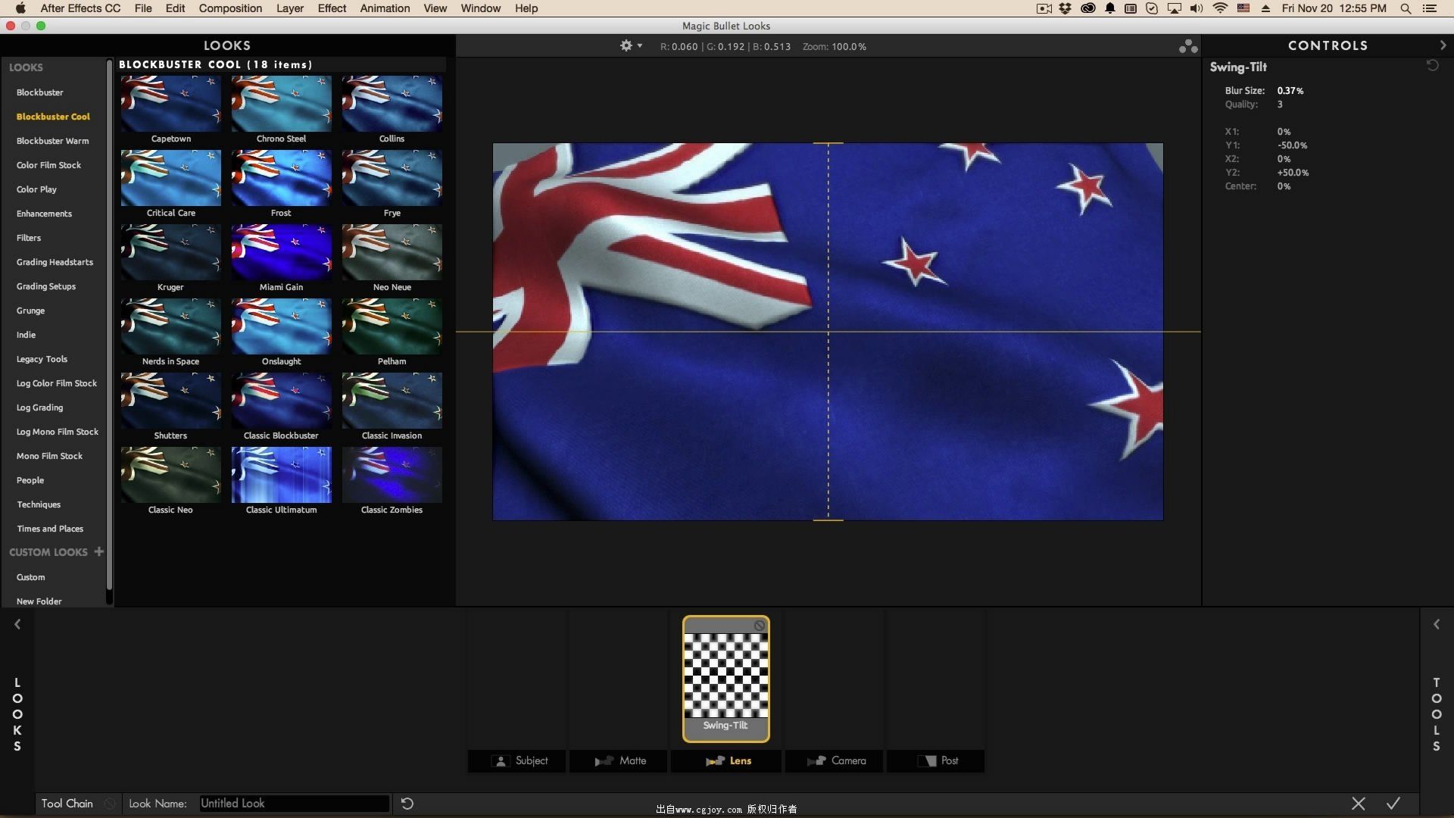Click the Blockbuster Cool category item
Viewport: 1454px width, 818px height.
pyautogui.click(x=53, y=116)
